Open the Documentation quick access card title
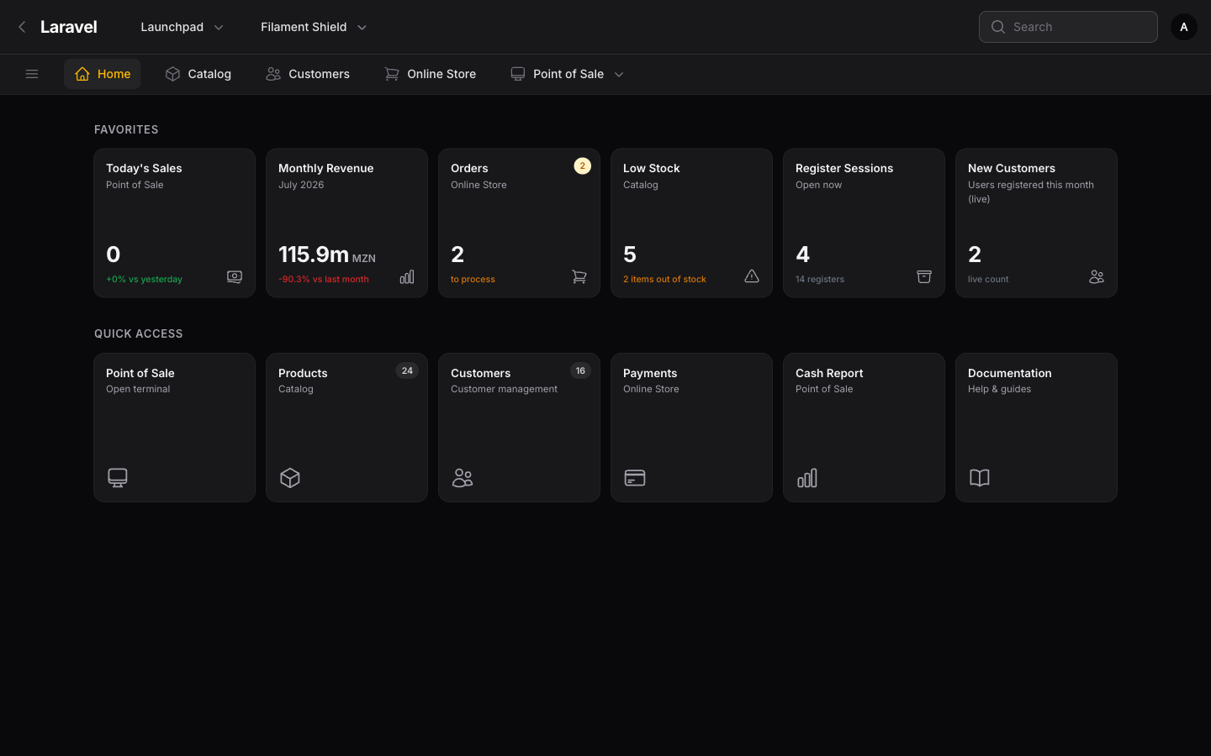1211x756 pixels. coord(1010,373)
